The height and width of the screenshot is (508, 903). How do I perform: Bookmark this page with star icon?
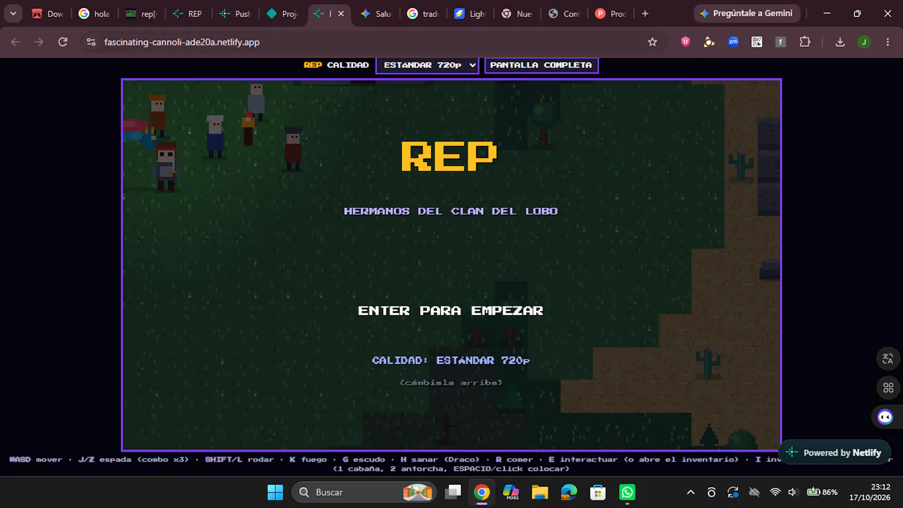coord(652,42)
